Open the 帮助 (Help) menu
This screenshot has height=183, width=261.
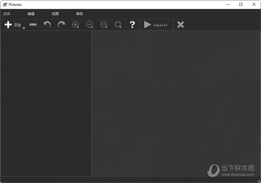point(80,14)
